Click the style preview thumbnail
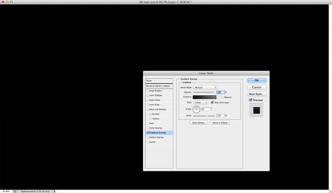The height and width of the screenshot is (193, 332). [x=256, y=110]
